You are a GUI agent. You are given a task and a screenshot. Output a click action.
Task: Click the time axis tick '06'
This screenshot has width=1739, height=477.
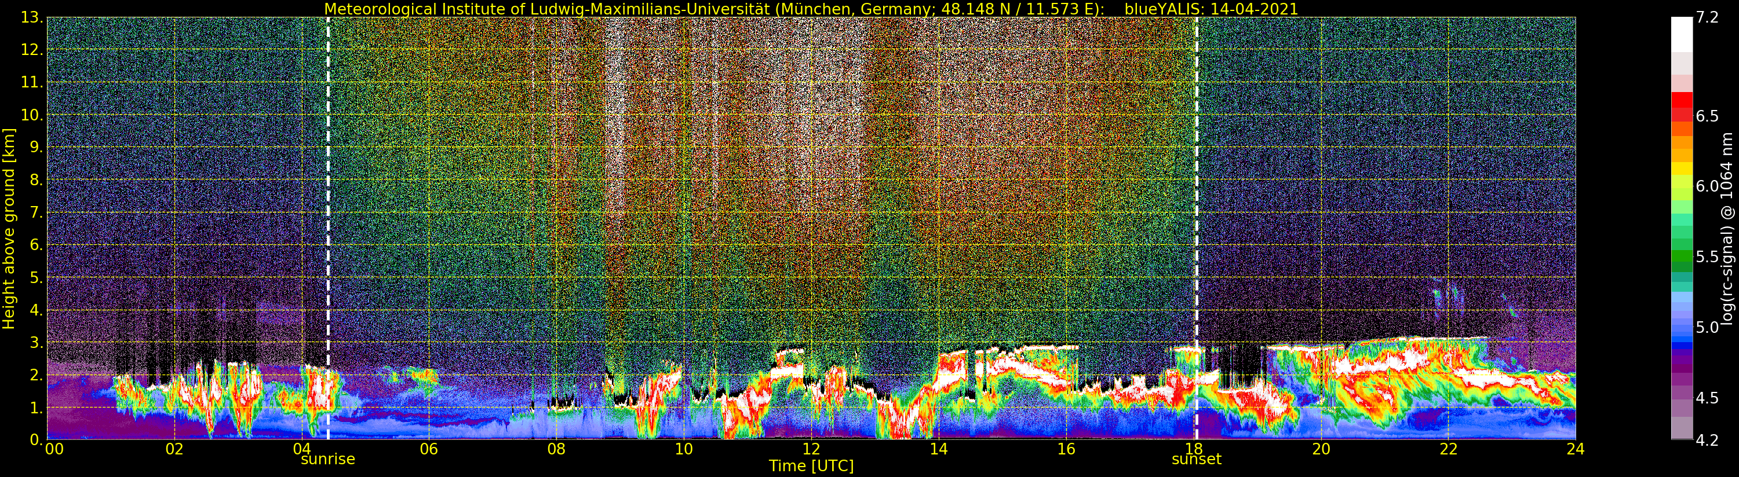click(429, 449)
